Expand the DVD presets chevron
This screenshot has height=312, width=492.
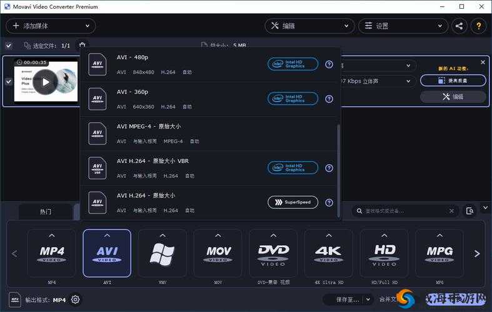tap(273, 235)
